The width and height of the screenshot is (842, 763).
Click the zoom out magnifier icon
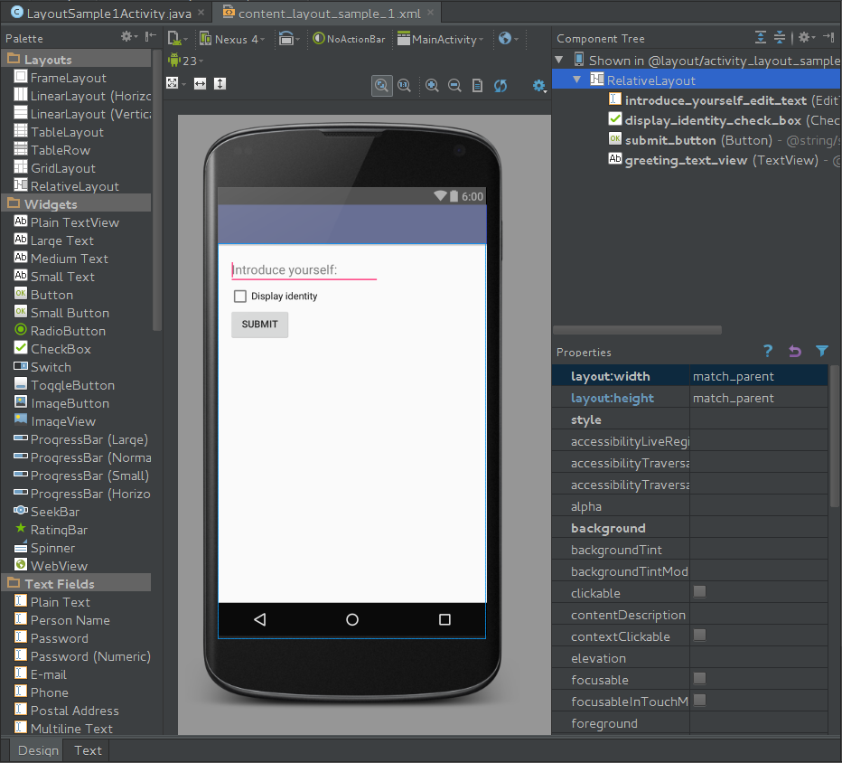click(454, 86)
